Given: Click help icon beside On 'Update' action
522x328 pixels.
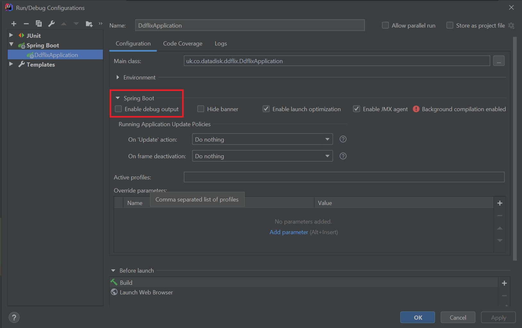Looking at the screenshot, I should (343, 139).
